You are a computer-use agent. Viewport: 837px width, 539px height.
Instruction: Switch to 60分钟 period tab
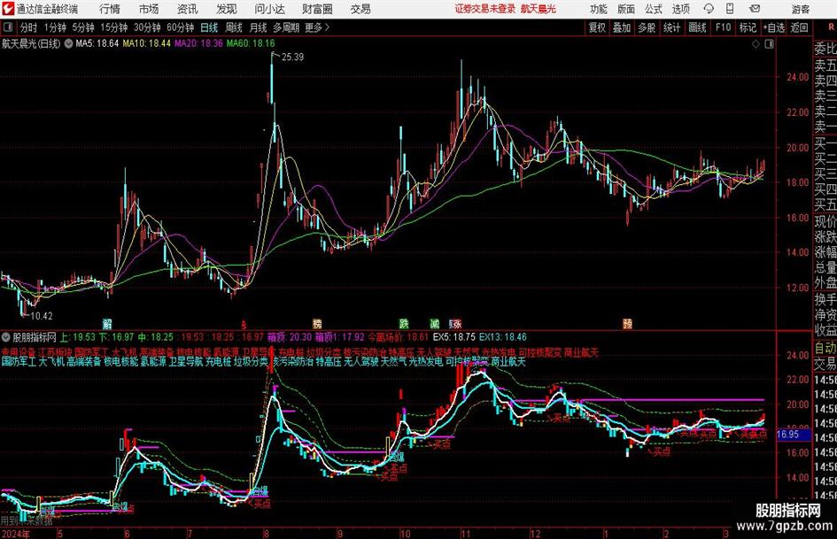180,27
